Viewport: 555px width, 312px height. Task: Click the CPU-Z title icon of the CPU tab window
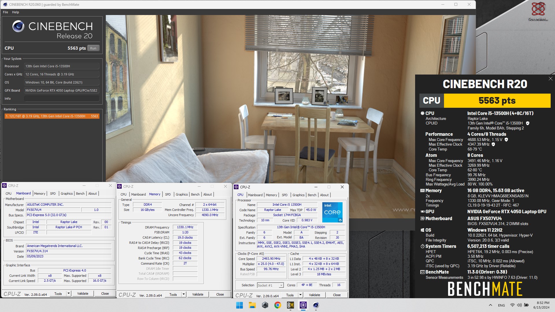(x=236, y=187)
